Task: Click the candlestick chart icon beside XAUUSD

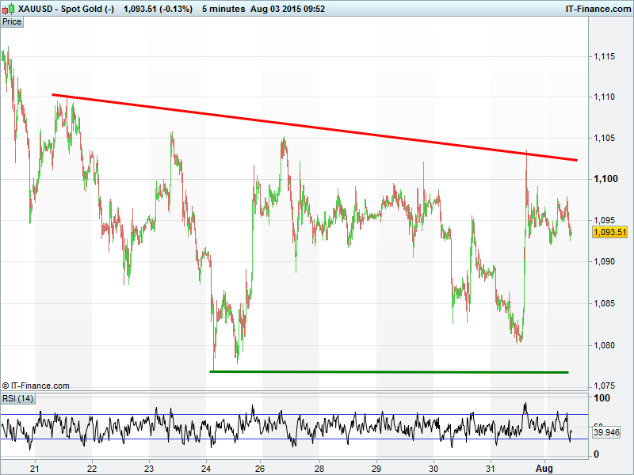Action: pos(8,9)
